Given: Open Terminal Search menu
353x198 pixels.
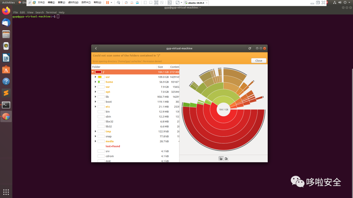Looking at the screenshot, I should coord(40,12).
